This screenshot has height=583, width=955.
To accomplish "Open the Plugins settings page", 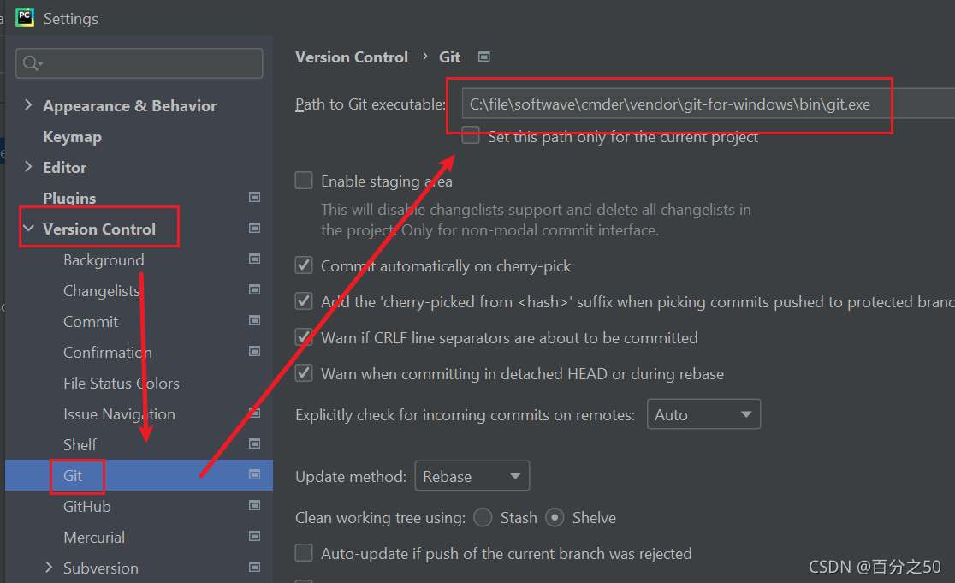I will pyautogui.click(x=69, y=198).
